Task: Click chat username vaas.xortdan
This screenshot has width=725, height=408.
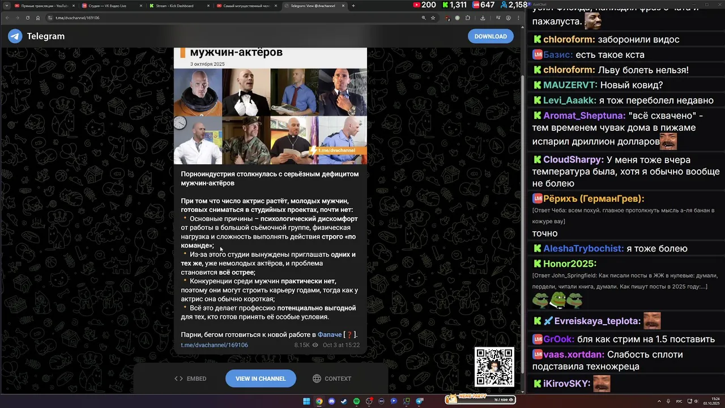Action: [574, 355]
